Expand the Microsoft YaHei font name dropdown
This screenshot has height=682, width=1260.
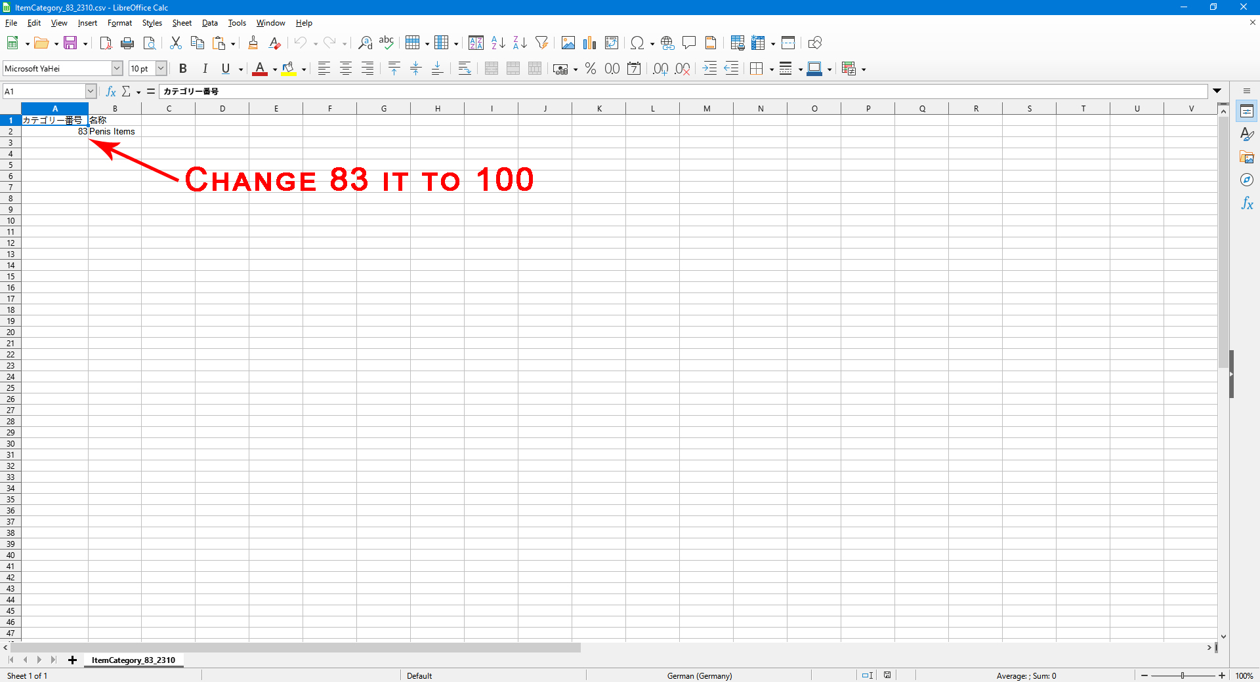click(117, 69)
